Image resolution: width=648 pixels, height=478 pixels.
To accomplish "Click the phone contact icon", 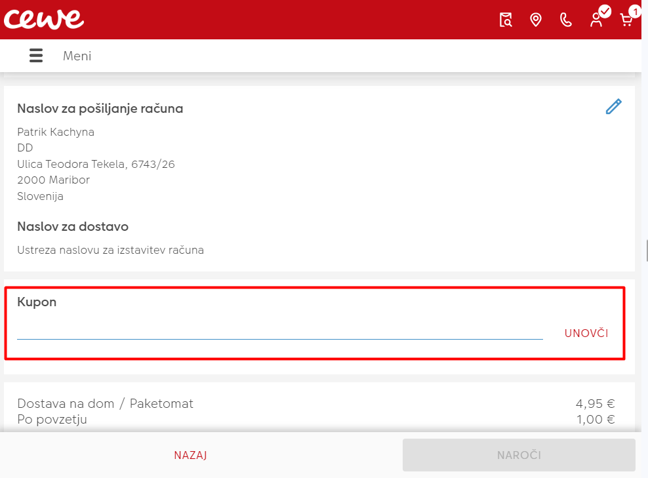I will point(565,20).
